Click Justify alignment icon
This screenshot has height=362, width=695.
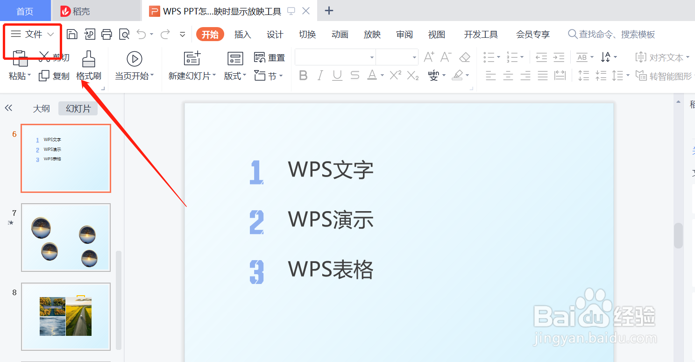click(x=542, y=75)
